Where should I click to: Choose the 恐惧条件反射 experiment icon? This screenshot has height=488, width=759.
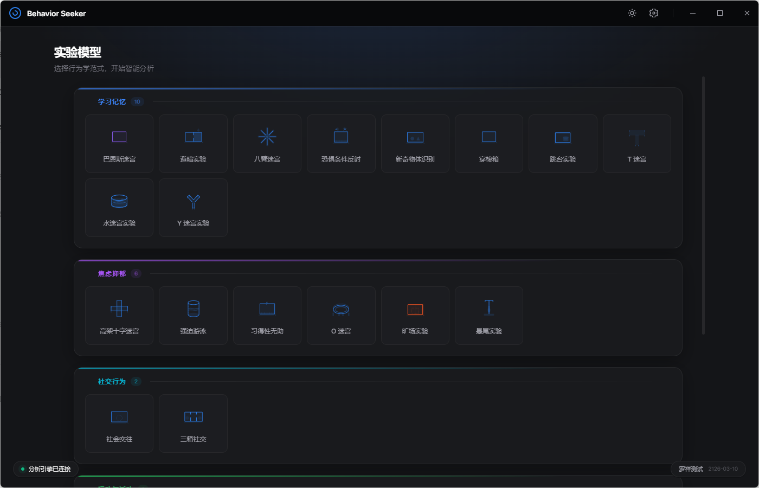click(341, 136)
